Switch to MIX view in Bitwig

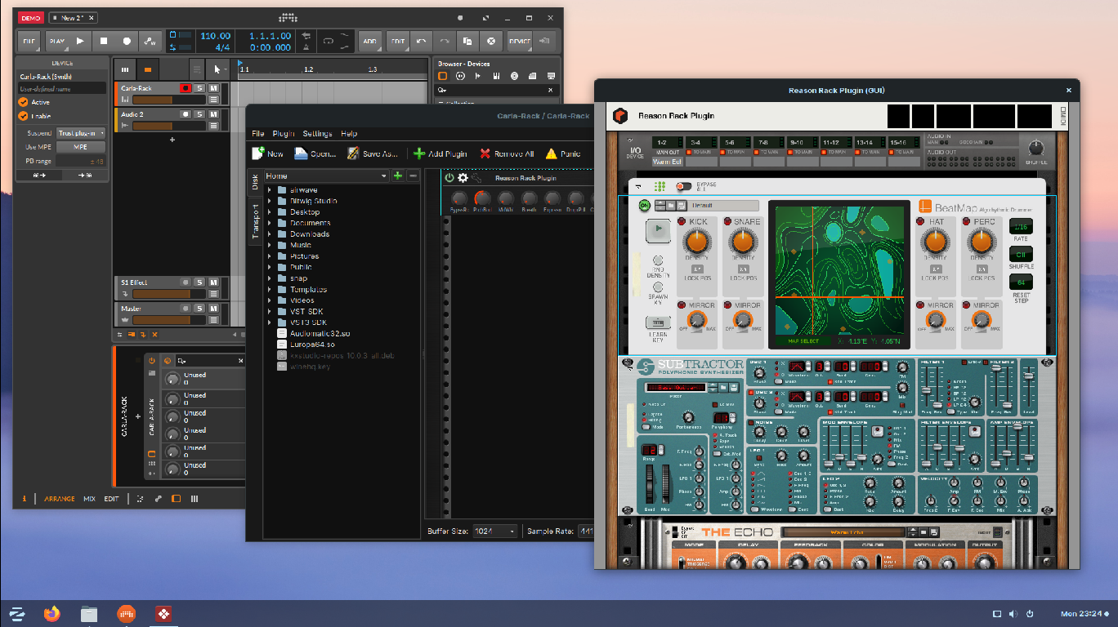(x=89, y=499)
